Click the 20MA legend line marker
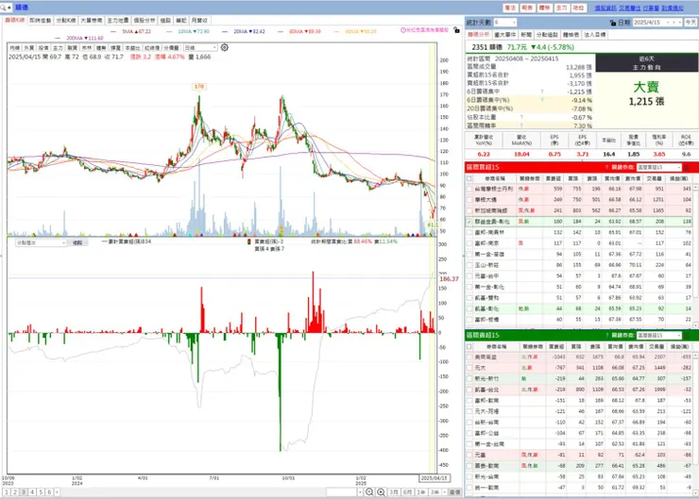Viewport: 699px width, 499px height. click(x=224, y=32)
